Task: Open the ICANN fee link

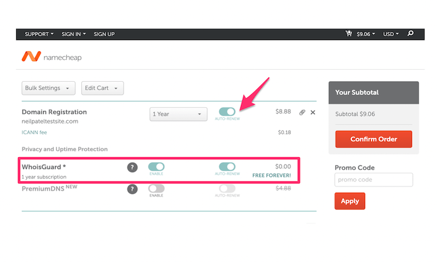Action: point(34,132)
